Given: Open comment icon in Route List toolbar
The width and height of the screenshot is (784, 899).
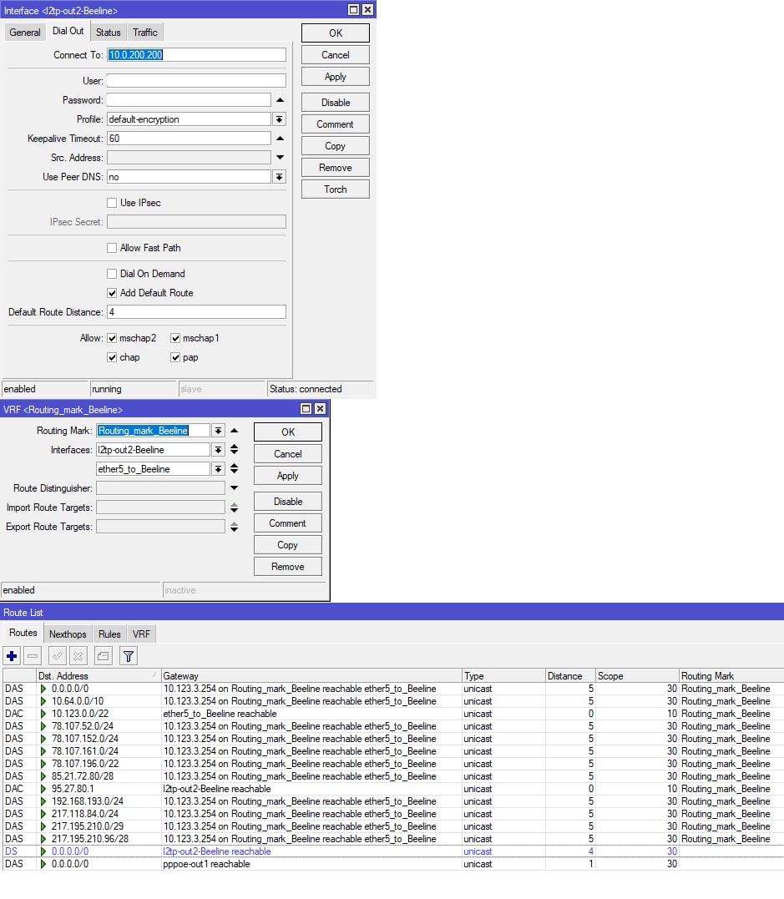Looking at the screenshot, I should click(x=104, y=655).
